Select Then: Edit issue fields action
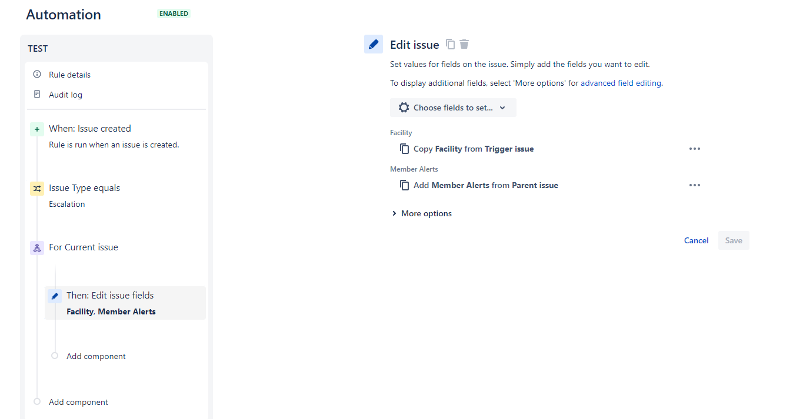Image resolution: width=803 pixels, height=419 pixels. tap(125, 303)
